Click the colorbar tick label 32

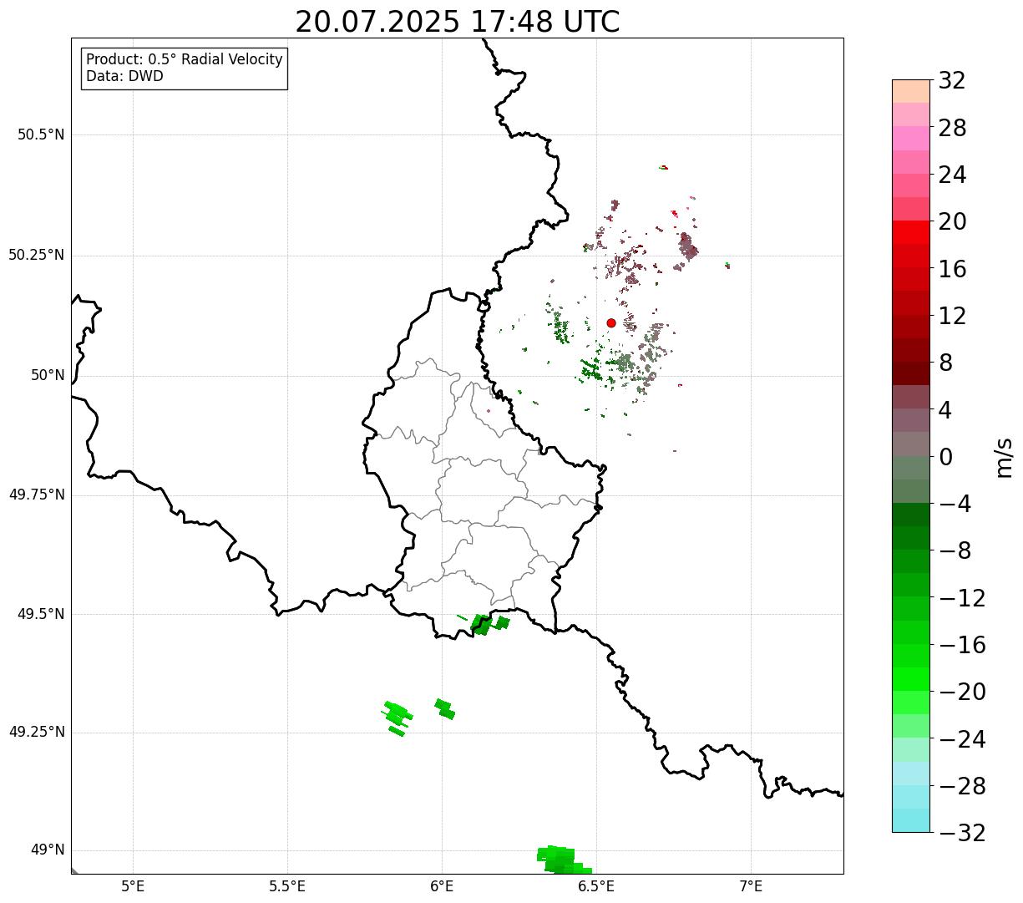click(952, 81)
